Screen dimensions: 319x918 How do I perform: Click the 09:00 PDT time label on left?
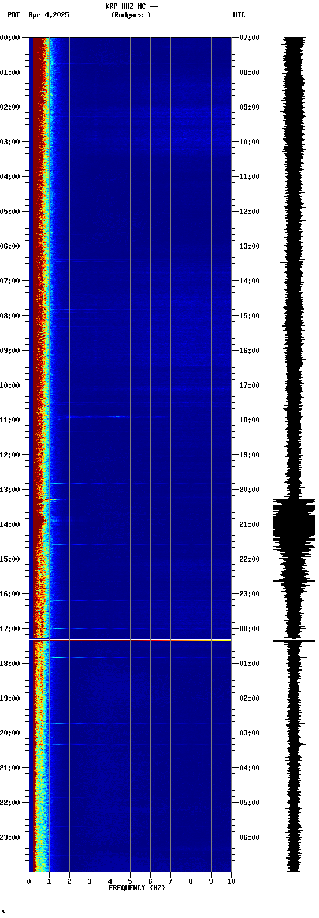pos(10,351)
